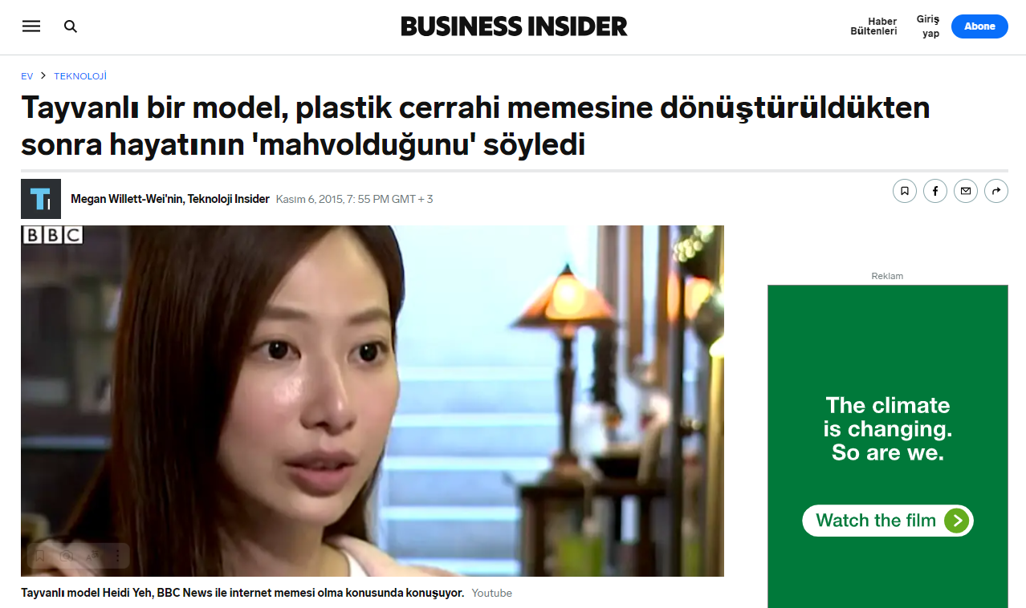Viewport: 1026px width, 608px height.
Task: Select Giriş yap to sign in
Action: (929, 26)
